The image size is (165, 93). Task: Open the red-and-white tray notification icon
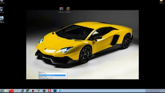[153, 91]
